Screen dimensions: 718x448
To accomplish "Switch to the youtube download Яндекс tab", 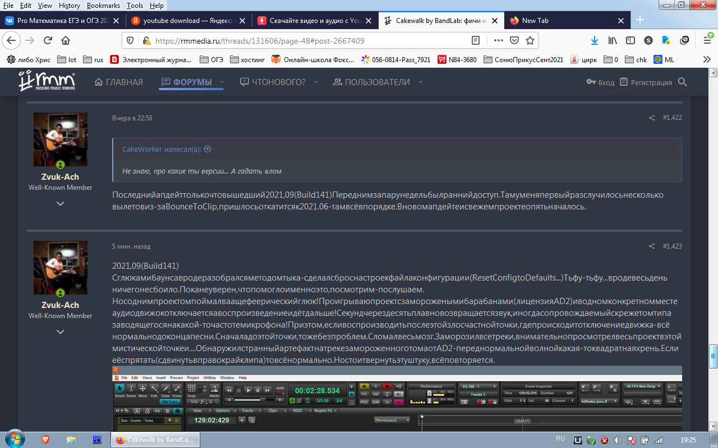I will click(188, 21).
